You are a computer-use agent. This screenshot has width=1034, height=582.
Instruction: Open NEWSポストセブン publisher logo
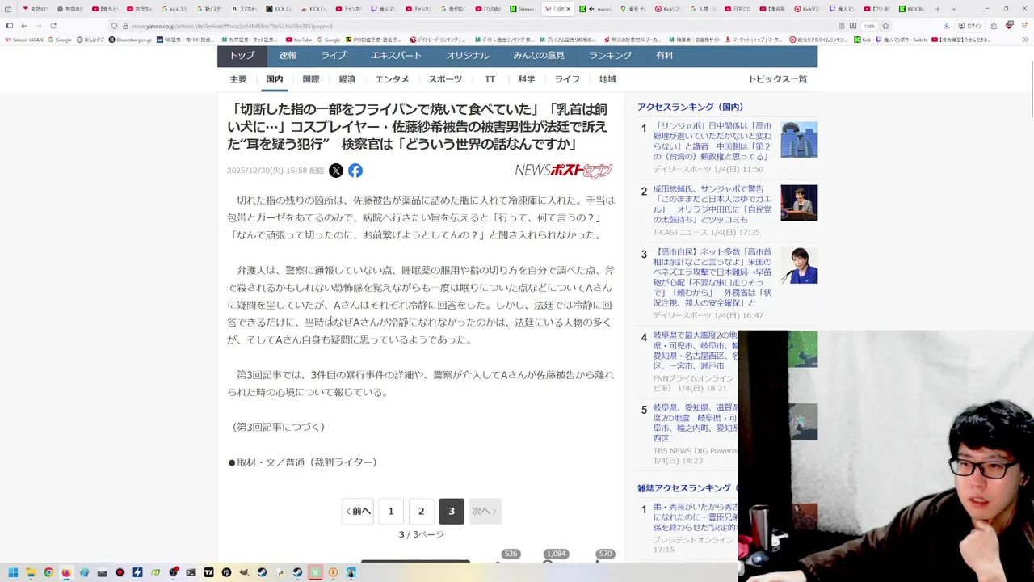pos(564,170)
